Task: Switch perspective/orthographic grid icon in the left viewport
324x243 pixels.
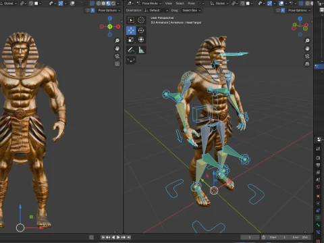Action: pos(117,64)
